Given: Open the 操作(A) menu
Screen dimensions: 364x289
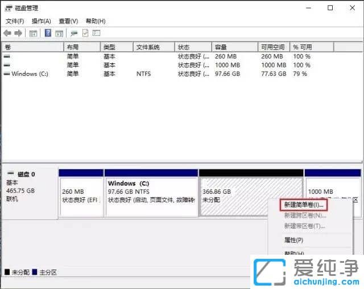Looking at the screenshot, I should 42,21.
